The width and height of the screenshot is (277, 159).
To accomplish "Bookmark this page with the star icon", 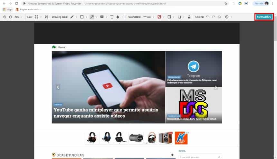I will [226, 3].
